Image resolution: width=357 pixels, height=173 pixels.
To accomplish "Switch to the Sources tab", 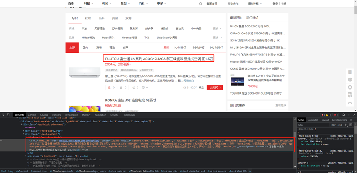I will coord(44,115).
